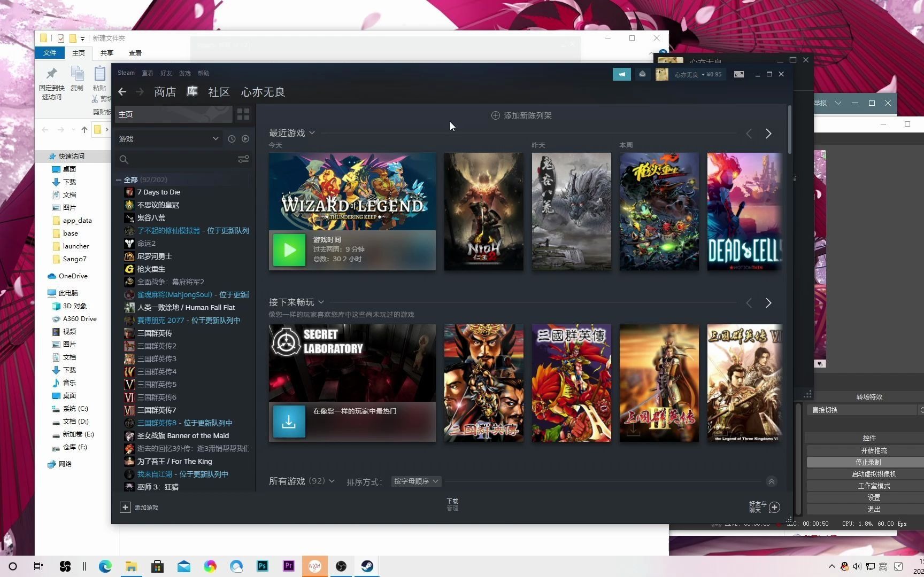Open the games category dropdown

pos(168,139)
